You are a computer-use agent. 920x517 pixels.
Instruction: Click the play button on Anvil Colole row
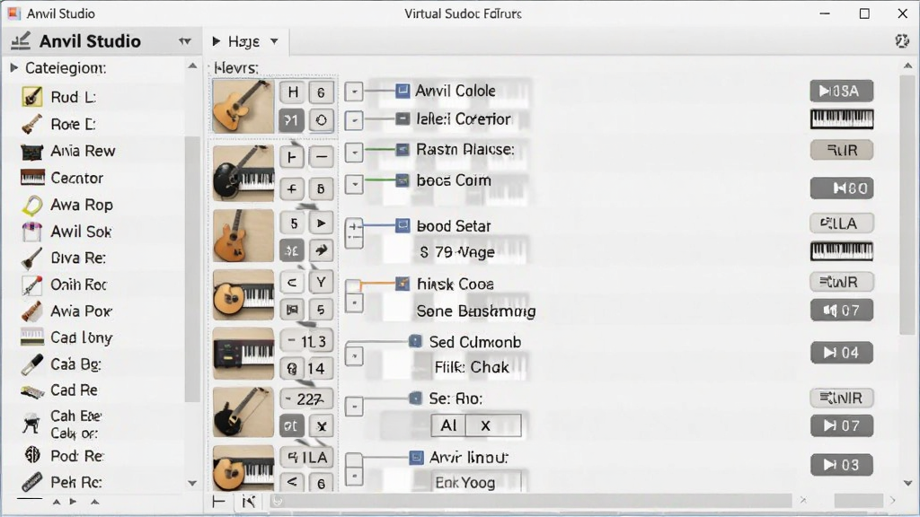(841, 91)
